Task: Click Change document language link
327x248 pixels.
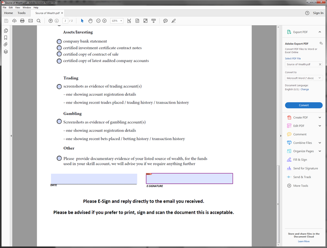Action: coord(305,89)
